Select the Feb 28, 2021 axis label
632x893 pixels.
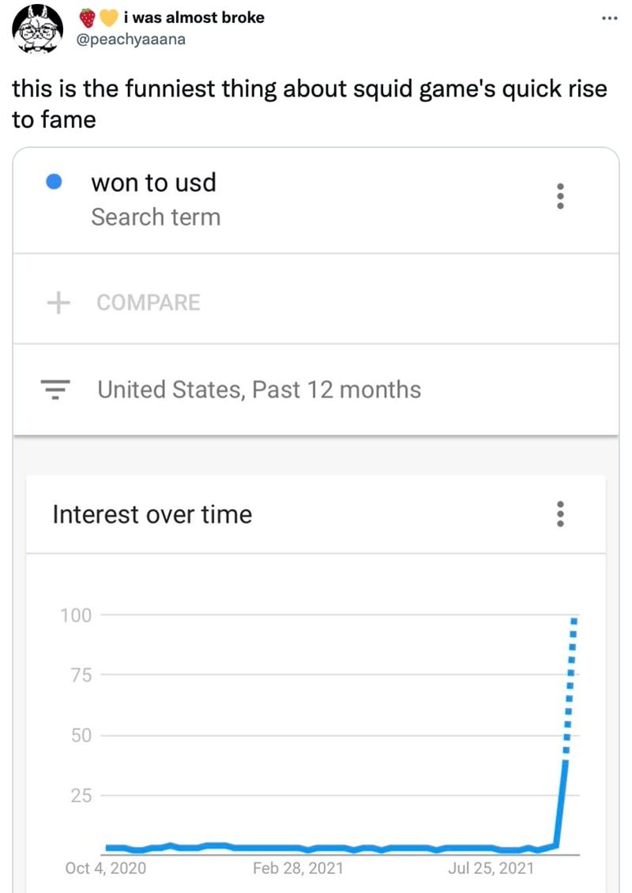pyautogui.click(x=298, y=868)
